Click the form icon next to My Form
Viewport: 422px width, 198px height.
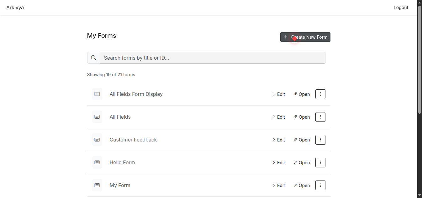pyautogui.click(x=97, y=185)
